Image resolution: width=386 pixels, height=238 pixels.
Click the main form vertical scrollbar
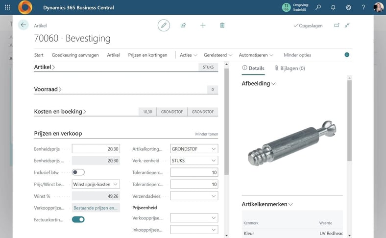tap(226, 122)
